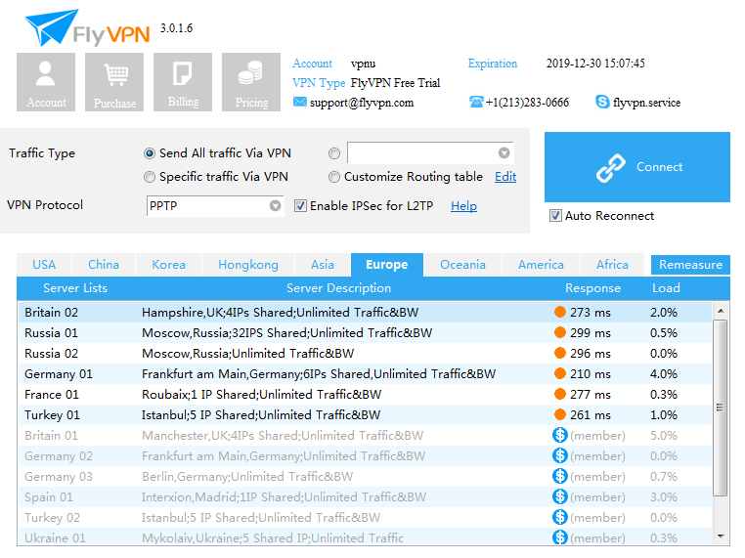Click the Skype icon

pos(602,102)
